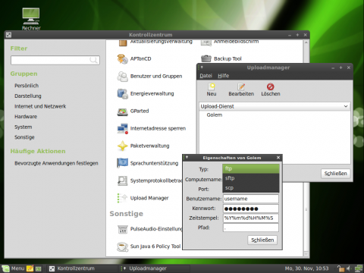Select the Darstellung group

(x=28, y=96)
